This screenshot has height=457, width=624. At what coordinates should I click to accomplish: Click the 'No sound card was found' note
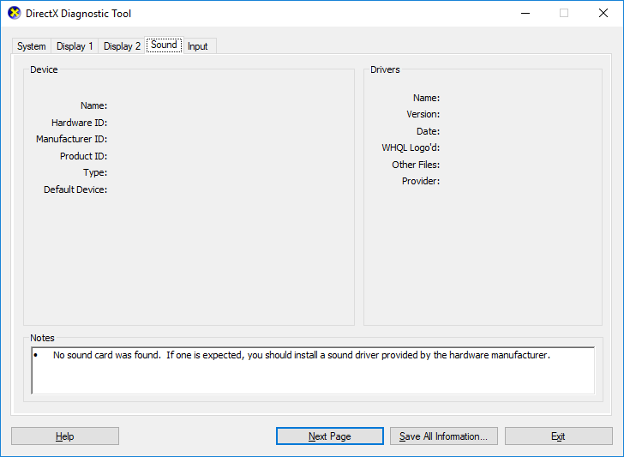pyautogui.click(x=301, y=355)
